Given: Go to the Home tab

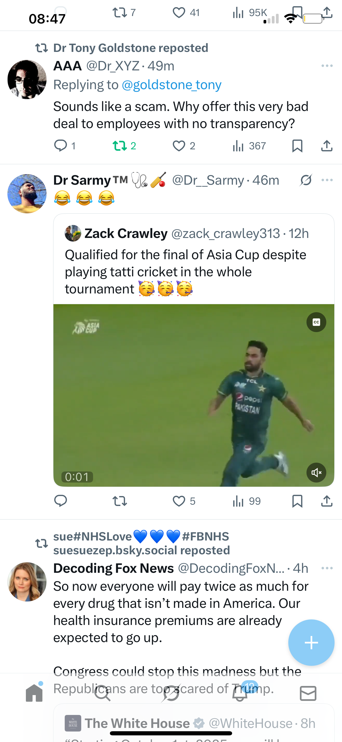Looking at the screenshot, I should [x=34, y=693].
